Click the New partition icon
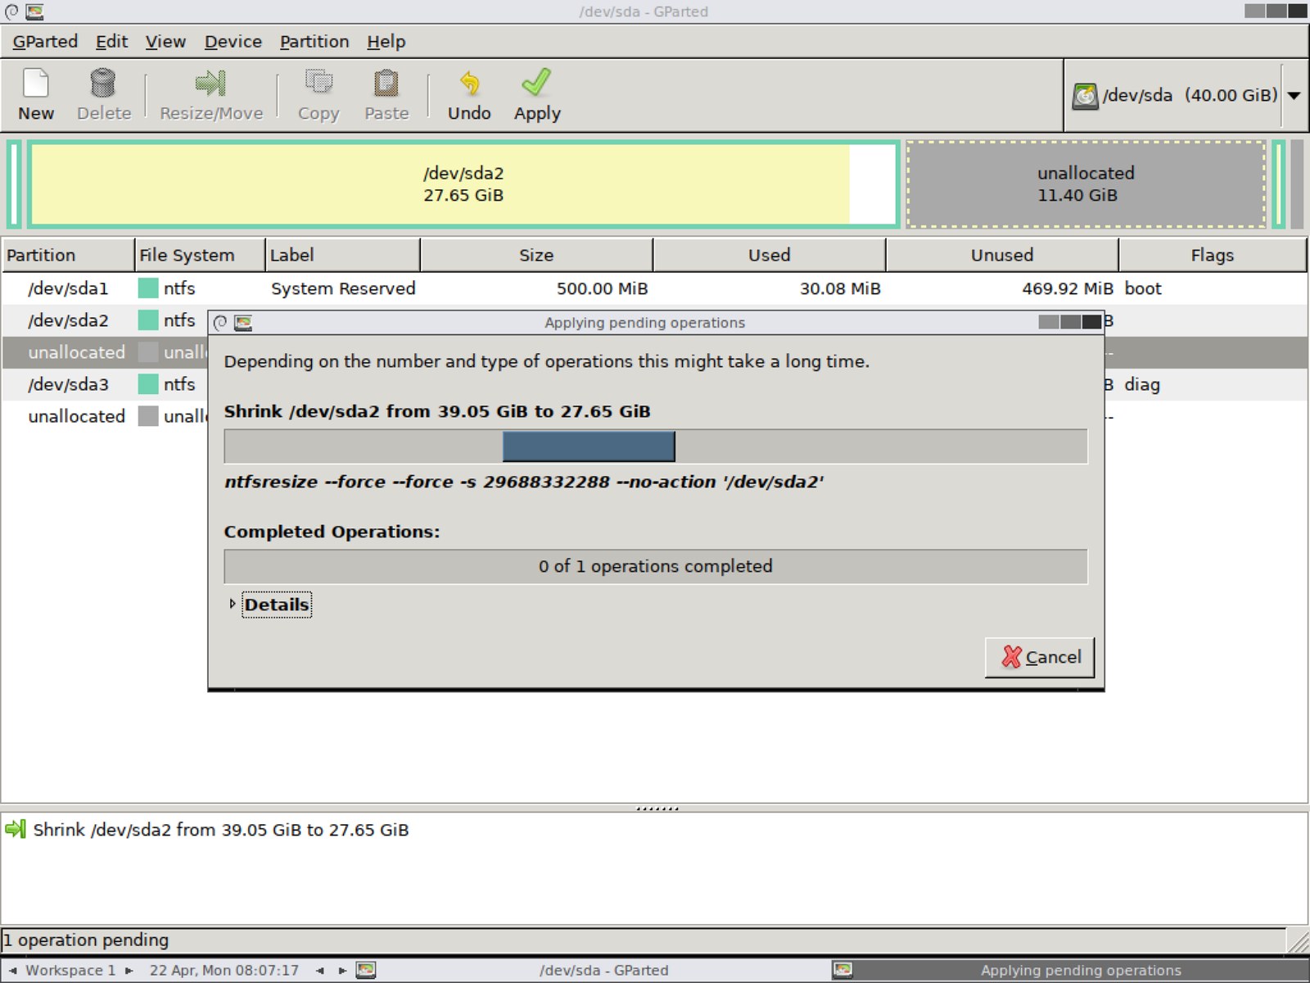 click(x=35, y=92)
